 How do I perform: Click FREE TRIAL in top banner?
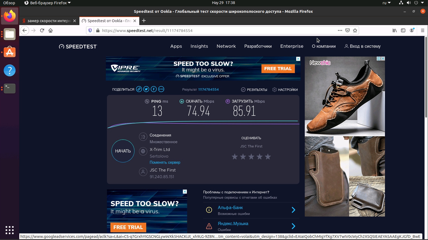click(x=278, y=69)
